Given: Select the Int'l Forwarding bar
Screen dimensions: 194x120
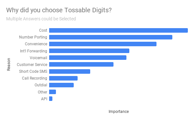Looking at the screenshot, I should [89, 51].
